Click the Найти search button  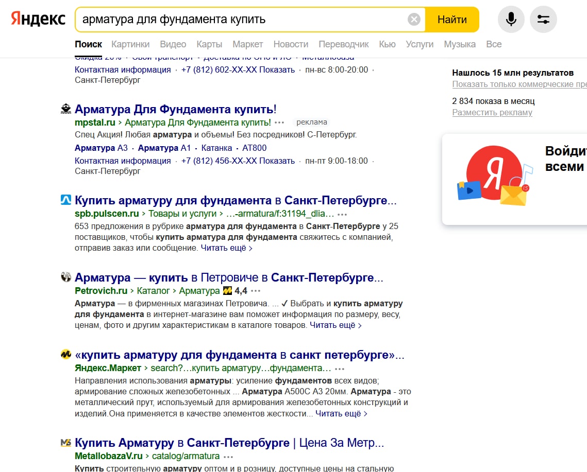(x=452, y=20)
